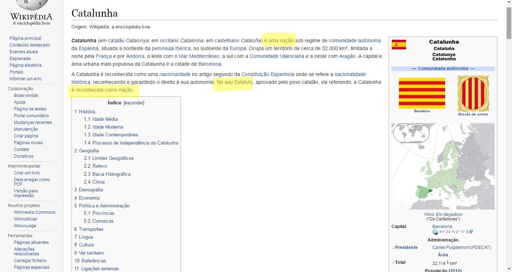Viewport: 512px width, 272px height.
Task: Open Manutenção link
Action: tap(26, 129)
